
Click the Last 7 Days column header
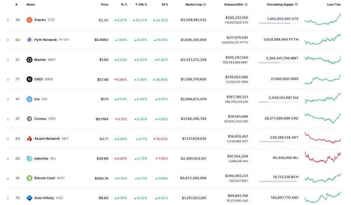click(334, 4)
